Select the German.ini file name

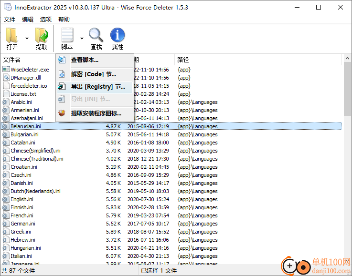point(22,224)
